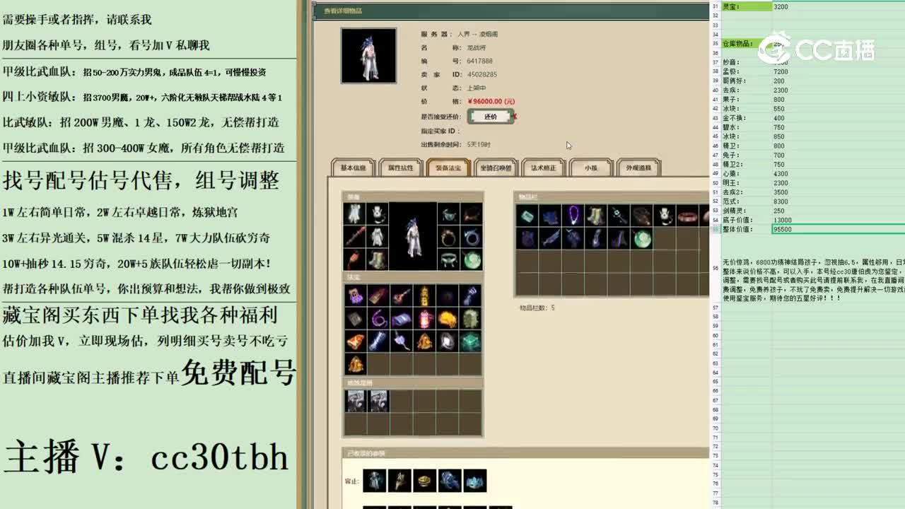Open the 坐骑召唤兽 tab

pos(495,168)
